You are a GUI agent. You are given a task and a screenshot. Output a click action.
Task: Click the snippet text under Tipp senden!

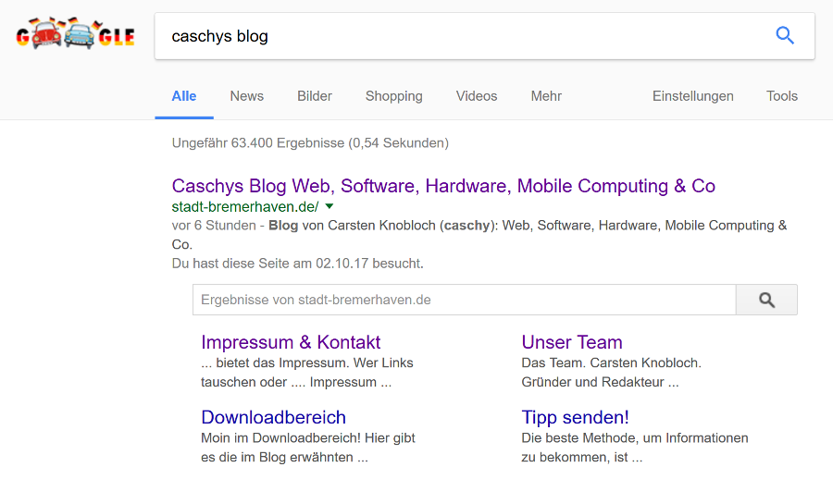click(x=635, y=448)
